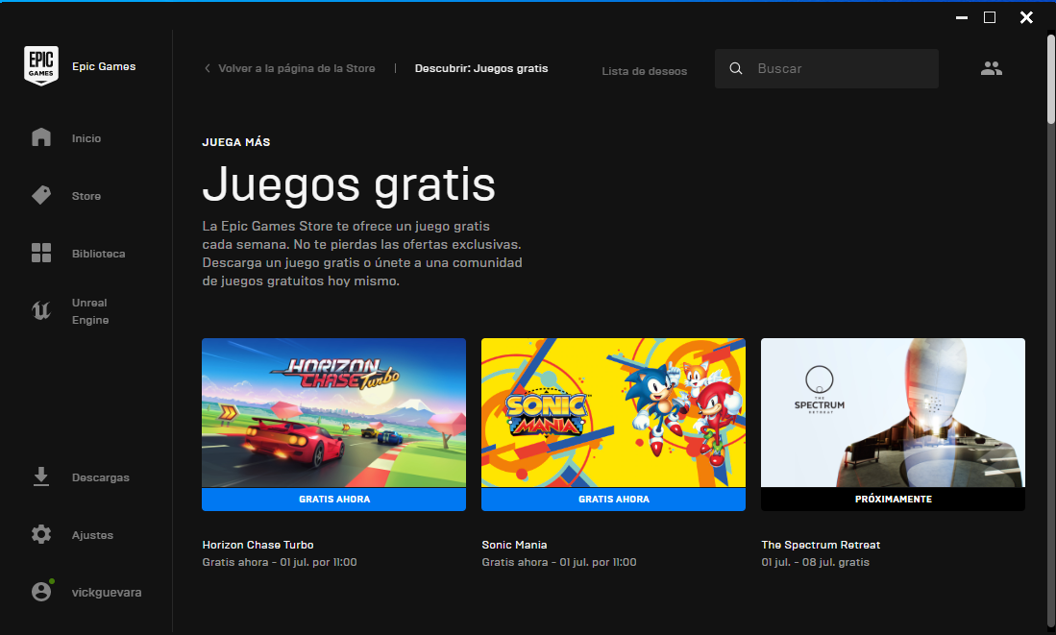Select the Inicio sidebar label
The image size is (1056, 635).
(86, 138)
